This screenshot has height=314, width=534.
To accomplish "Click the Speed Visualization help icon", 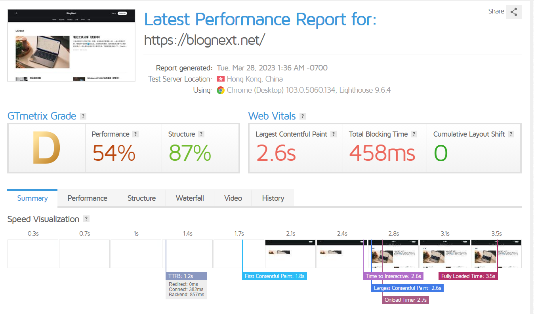I will [86, 219].
